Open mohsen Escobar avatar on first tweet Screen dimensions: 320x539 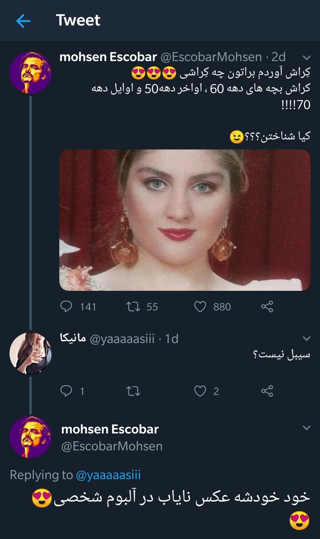coord(31,72)
